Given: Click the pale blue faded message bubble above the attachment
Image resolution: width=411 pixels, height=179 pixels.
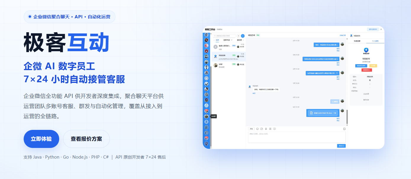Looking at the screenshot, I should [x=335, y=101].
